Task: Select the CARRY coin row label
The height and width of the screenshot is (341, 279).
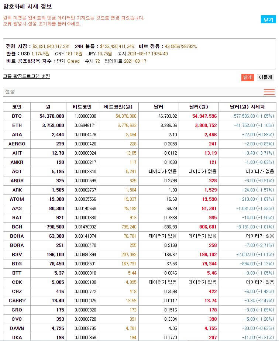Action: point(17,300)
